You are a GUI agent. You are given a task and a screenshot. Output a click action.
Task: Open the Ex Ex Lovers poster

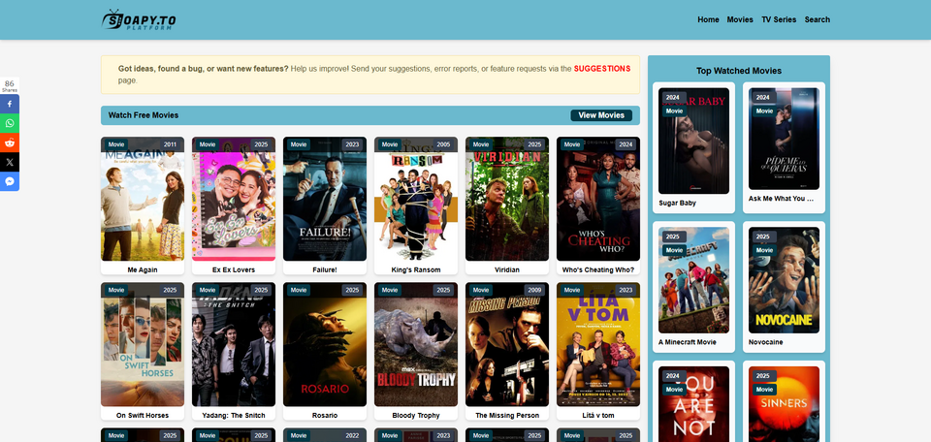click(234, 199)
